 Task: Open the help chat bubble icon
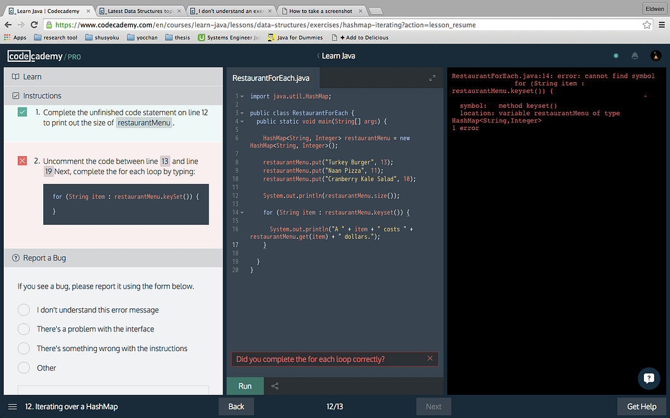(649, 378)
